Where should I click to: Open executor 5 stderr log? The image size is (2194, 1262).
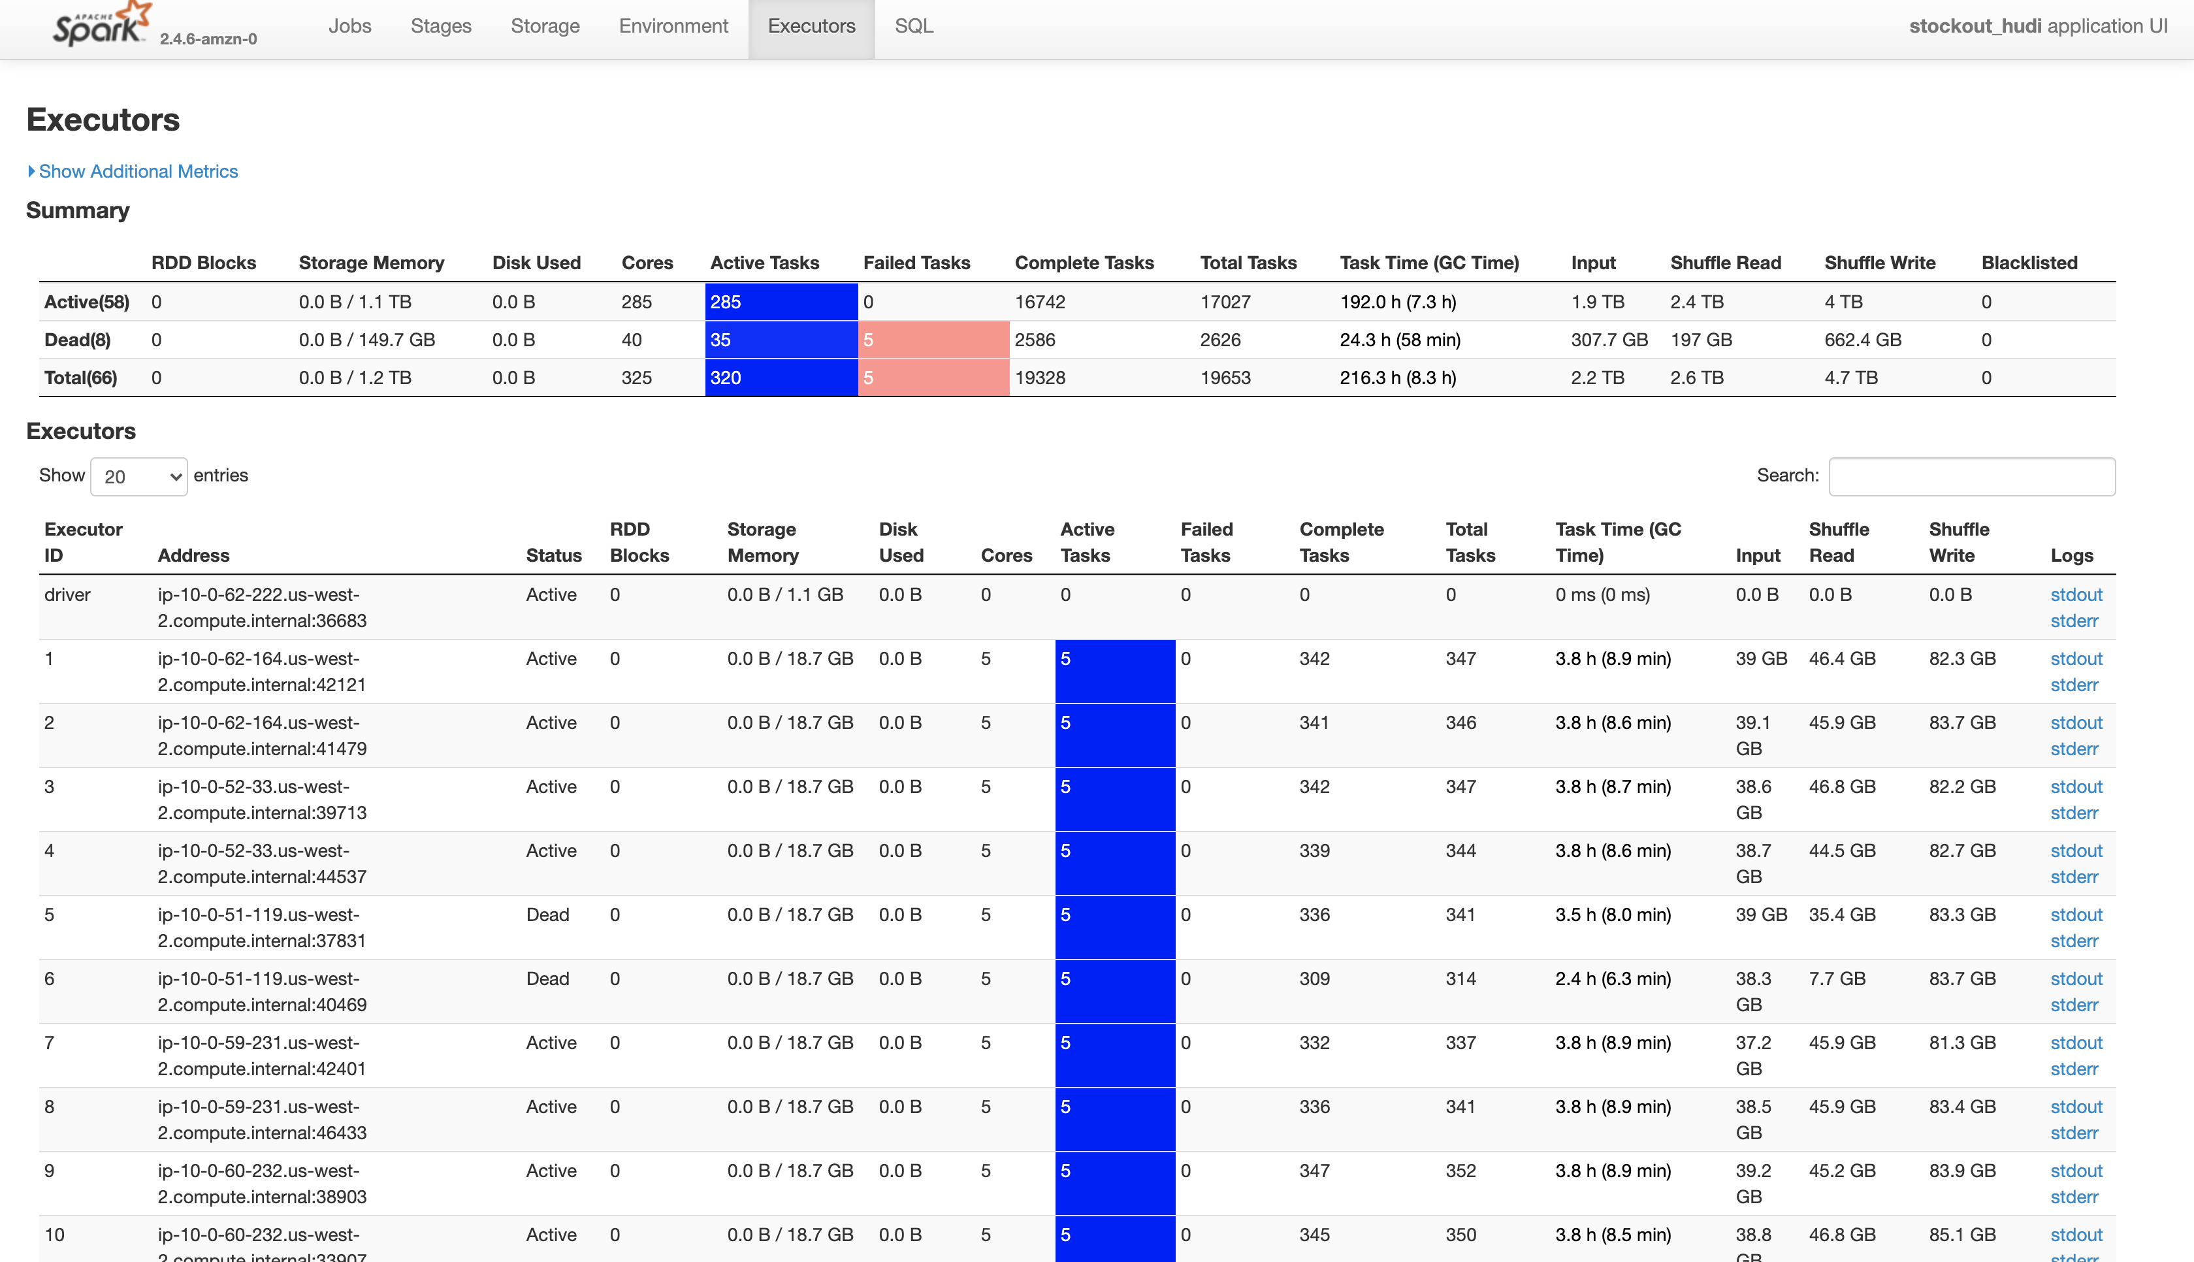2074,941
